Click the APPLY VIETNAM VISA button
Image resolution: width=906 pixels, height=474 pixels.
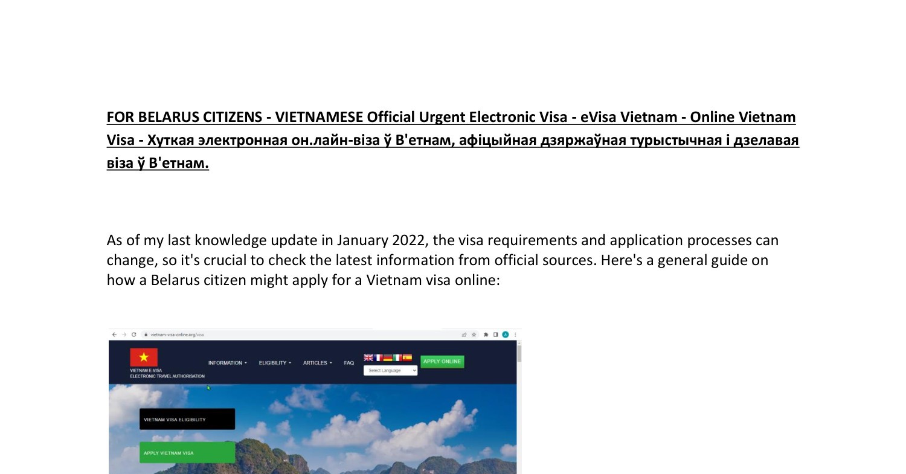coord(187,452)
